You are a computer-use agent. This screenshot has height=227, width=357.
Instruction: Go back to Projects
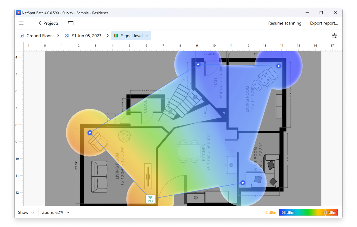[48, 23]
